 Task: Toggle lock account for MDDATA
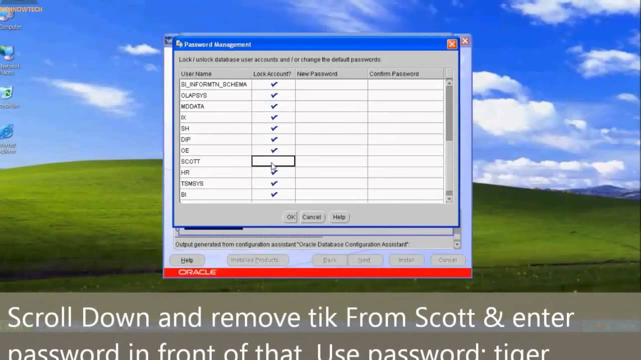[x=273, y=106]
